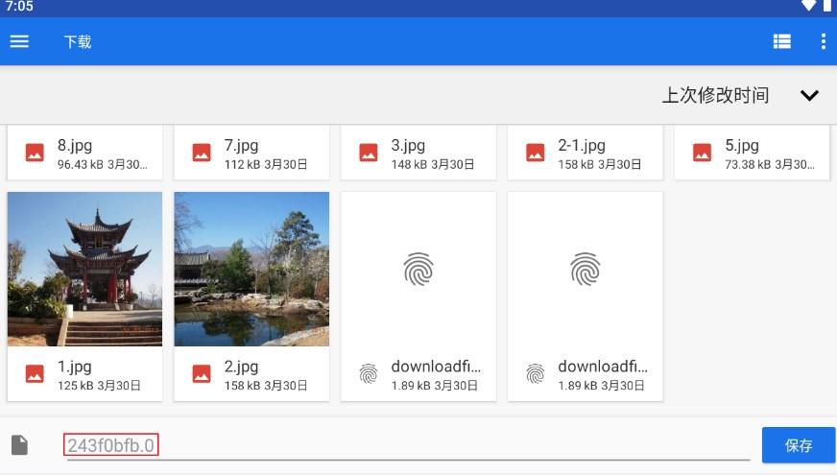The width and height of the screenshot is (837, 475).
Task: Click the image icon beside 7.jpg
Action: 202,153
